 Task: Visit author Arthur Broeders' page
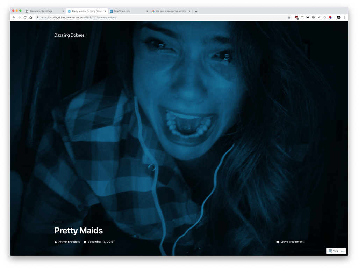tap(69, 242)
